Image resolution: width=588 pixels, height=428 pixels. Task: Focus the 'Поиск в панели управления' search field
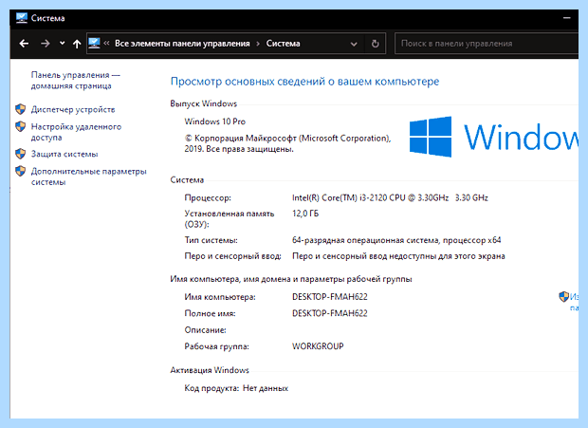point(487,44)
